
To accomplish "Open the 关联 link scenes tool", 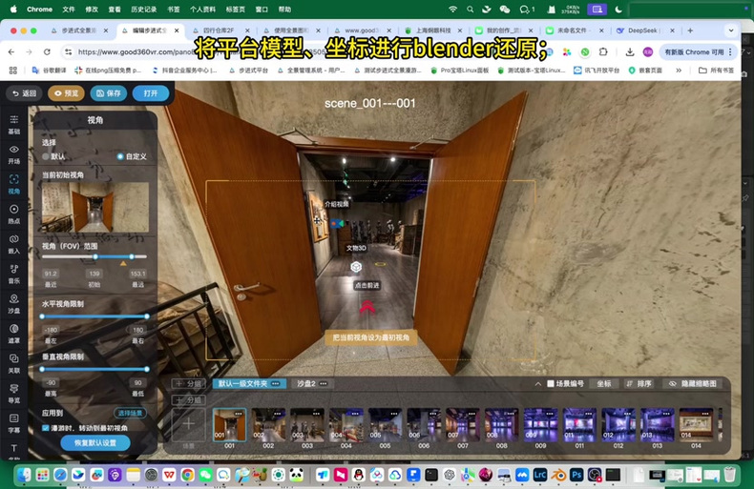I will (x=14, y=362).
